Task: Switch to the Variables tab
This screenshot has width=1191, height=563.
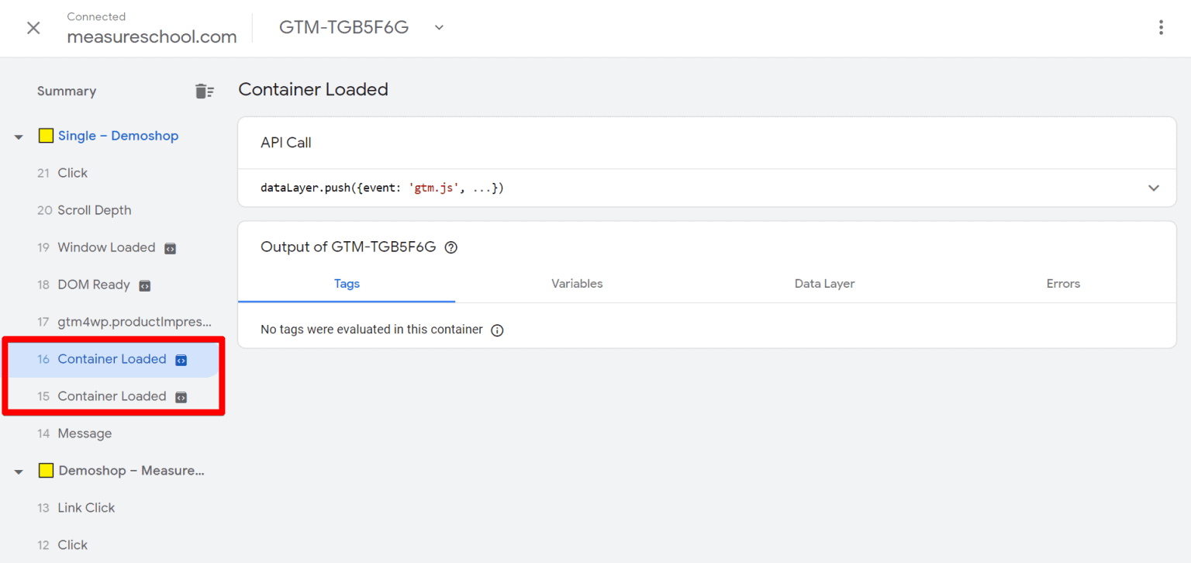Action: click(x=577, y=284)
